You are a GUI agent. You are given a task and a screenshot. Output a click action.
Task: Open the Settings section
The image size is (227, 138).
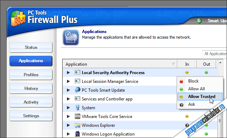coord(31,116)
